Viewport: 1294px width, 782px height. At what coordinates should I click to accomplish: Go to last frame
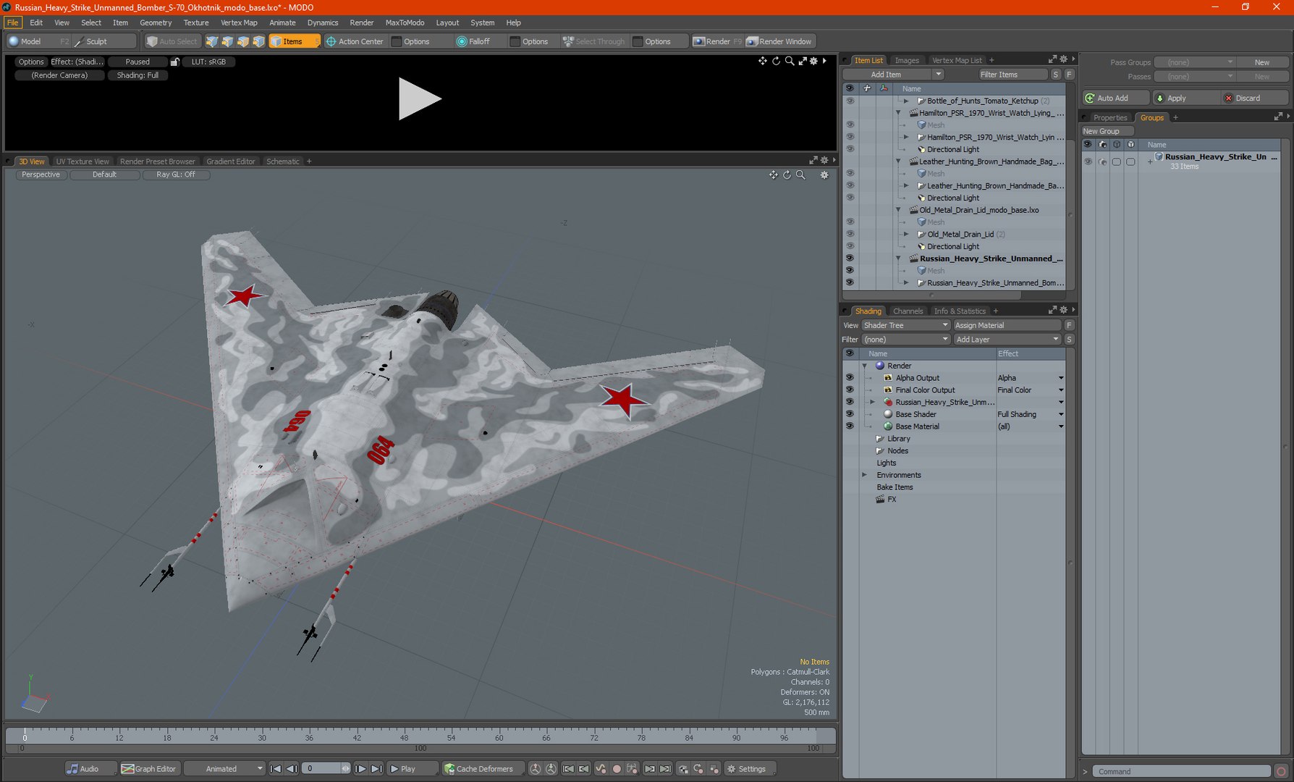tap(376, 769)
